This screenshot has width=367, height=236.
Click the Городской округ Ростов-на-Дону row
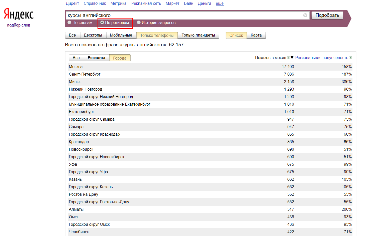click(210, 202)
